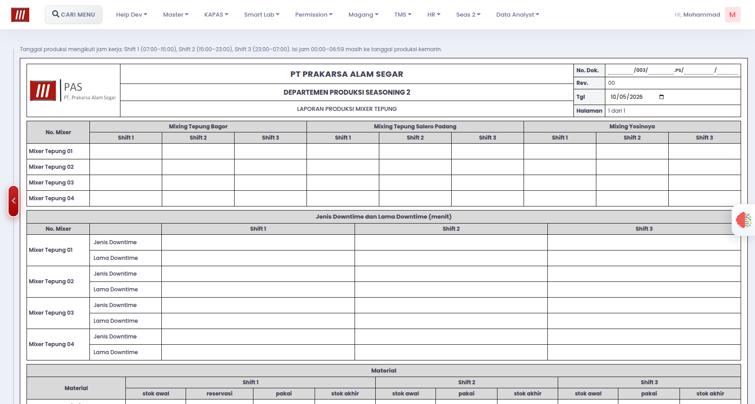Click the 'Mixing Yosinoya' column header
This screenshot has height=404, width=755.
click(632, 127)
